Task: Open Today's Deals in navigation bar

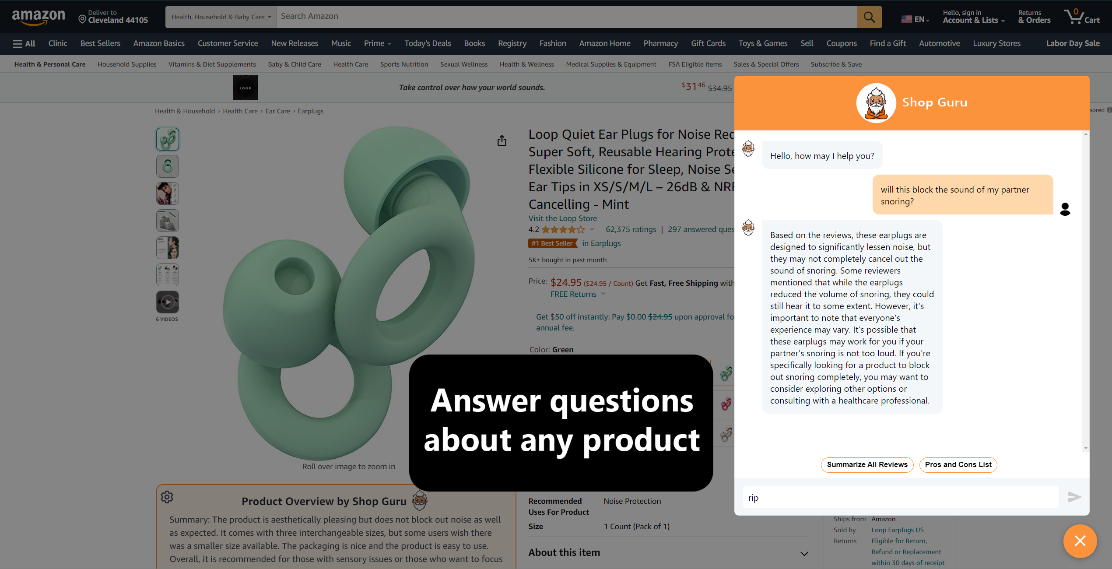Action: pyautogui.click(x=428, y=43)
